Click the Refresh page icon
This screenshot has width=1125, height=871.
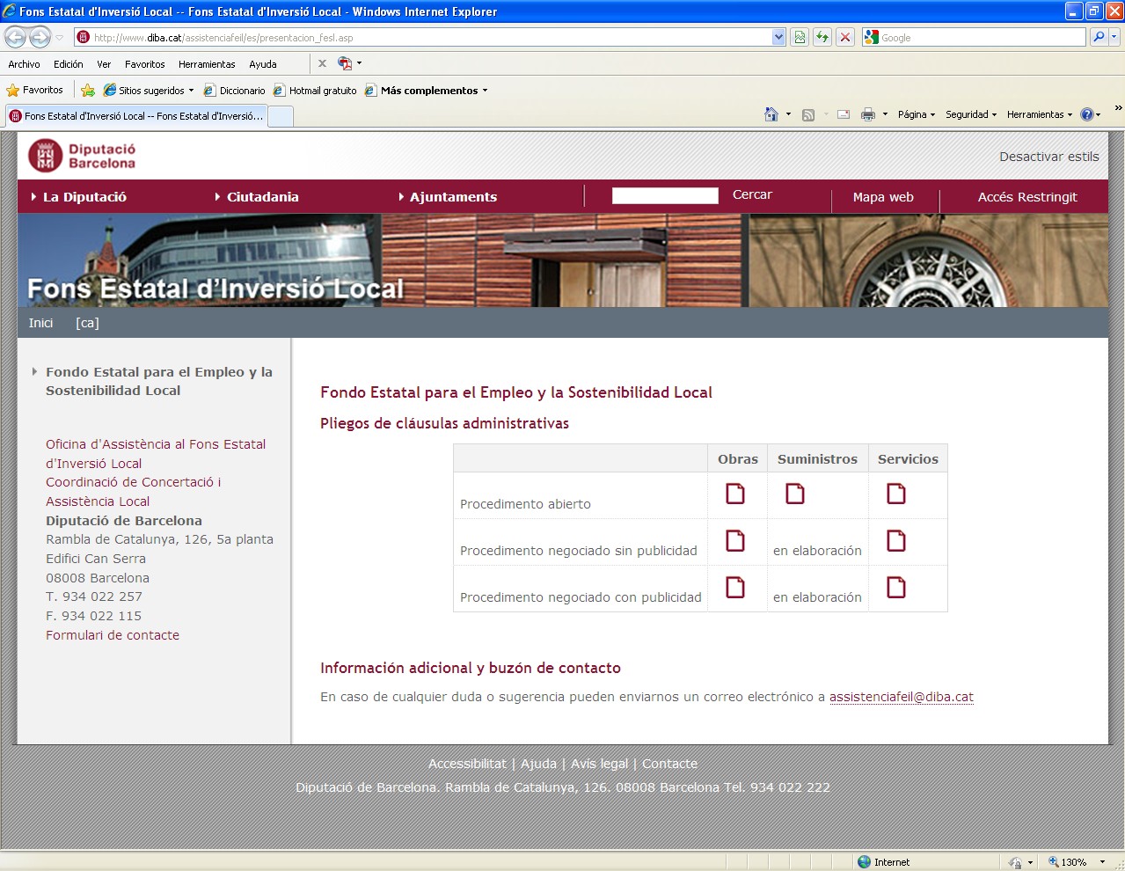tap(822, 37)
